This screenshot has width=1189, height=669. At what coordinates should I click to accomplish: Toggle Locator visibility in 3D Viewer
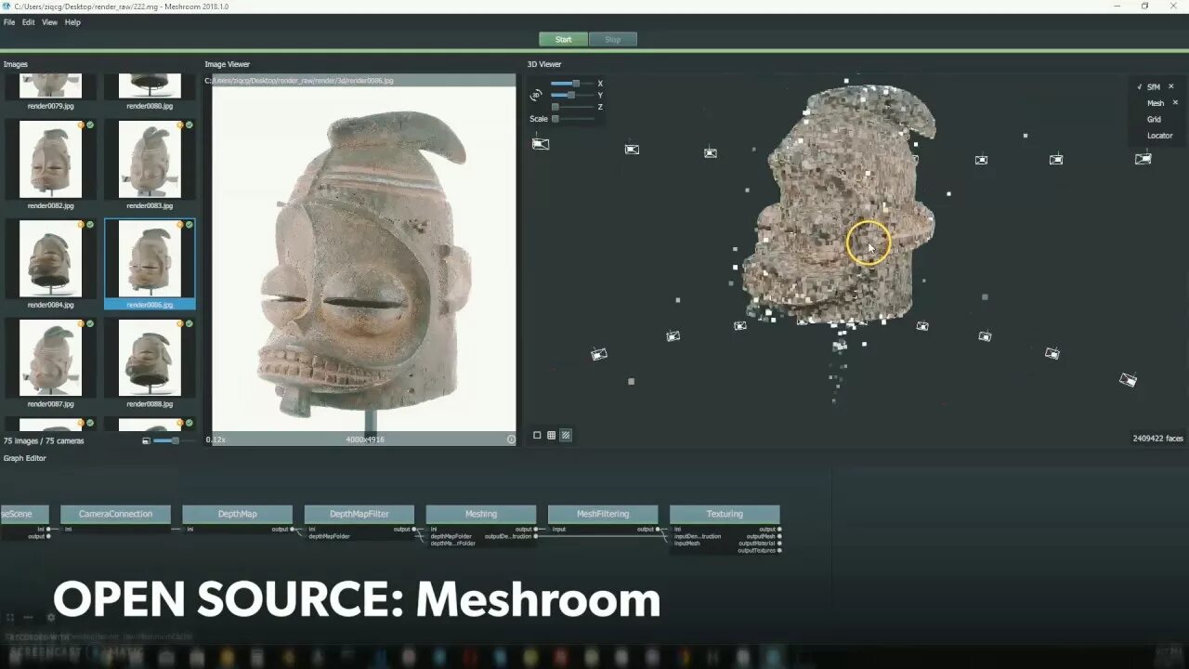pos(1159,136)
